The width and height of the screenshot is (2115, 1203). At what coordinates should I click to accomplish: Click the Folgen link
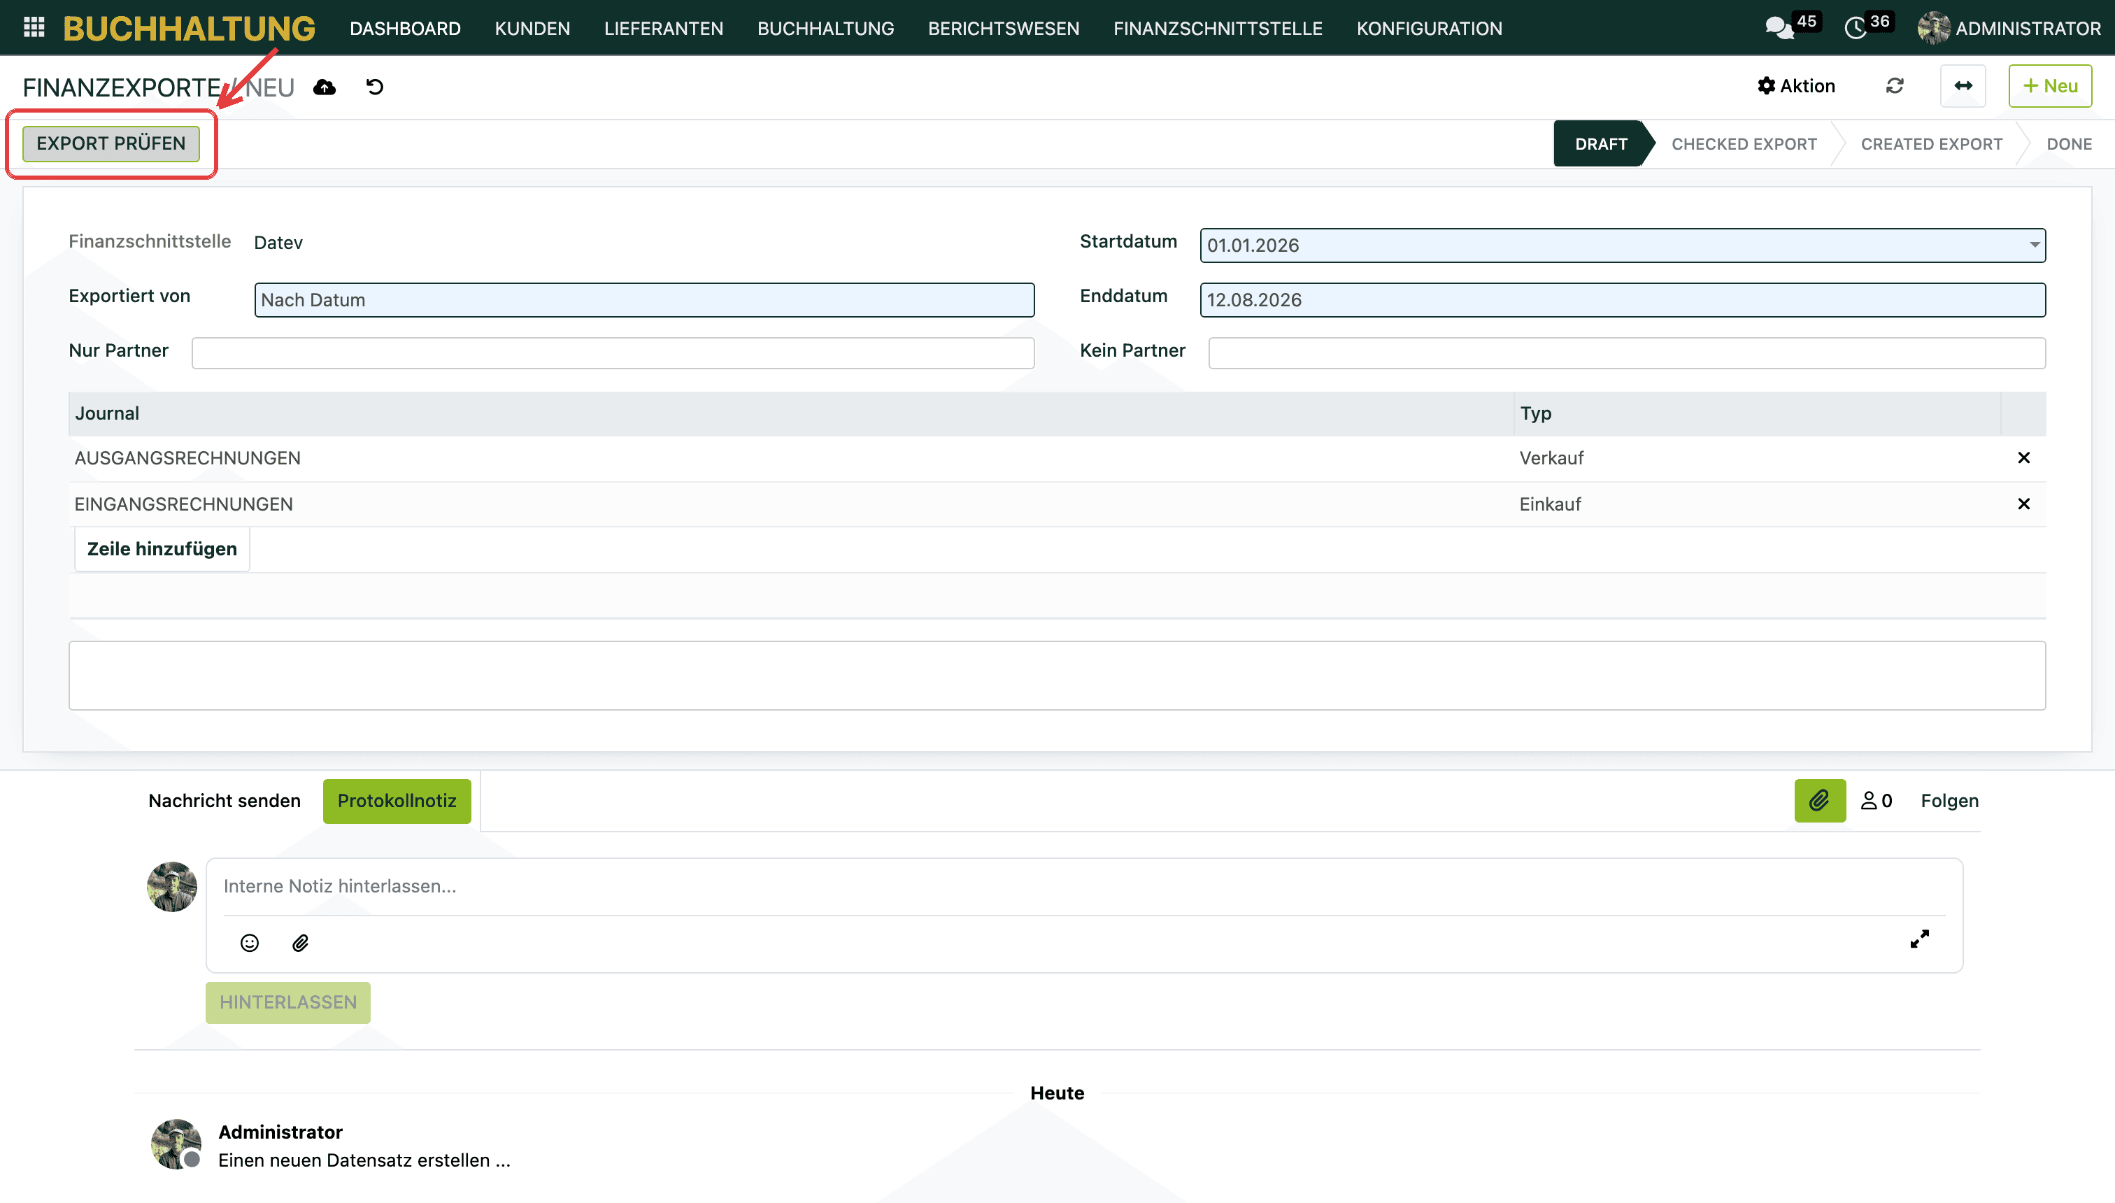pyautogui.click(x=1949, y=801)
